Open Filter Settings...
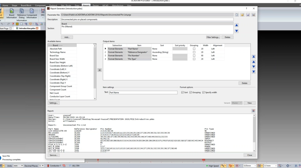Viewport: 301px width, 168px height. click(x=213, y=37)
